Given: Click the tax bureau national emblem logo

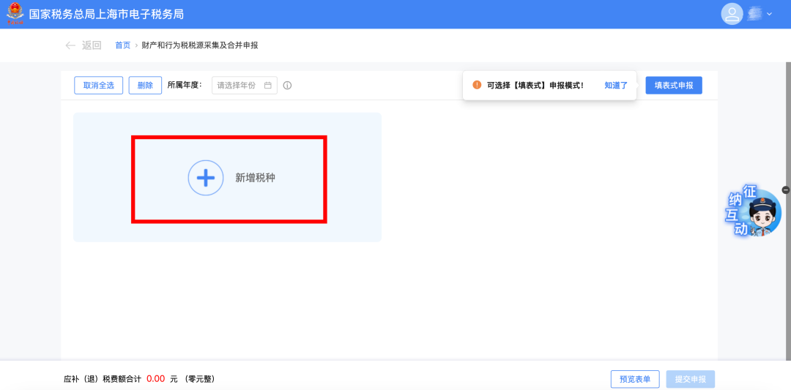Looking at the screenshot, I should click(x=15, y=14).
